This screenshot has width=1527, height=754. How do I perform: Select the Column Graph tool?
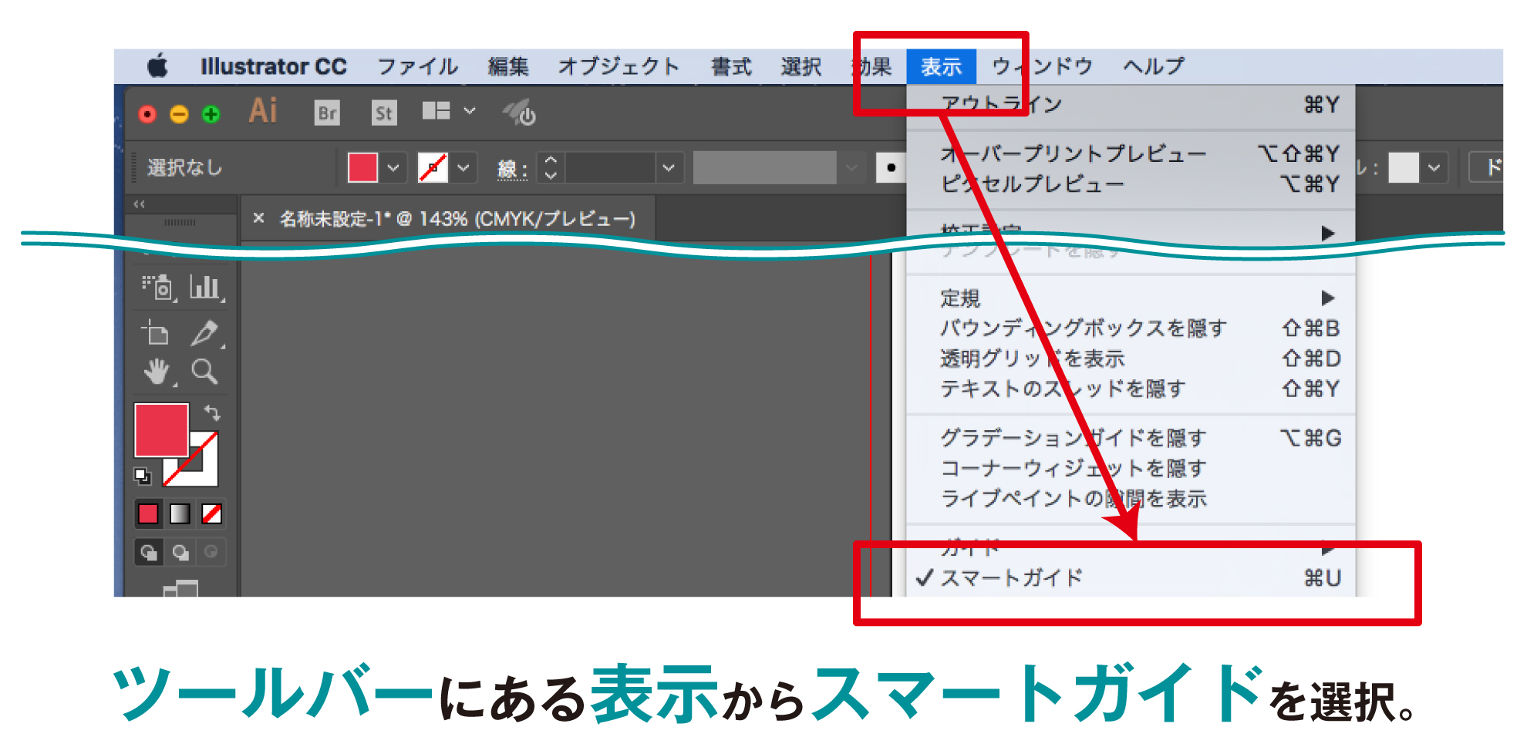(x=204, y=288)
